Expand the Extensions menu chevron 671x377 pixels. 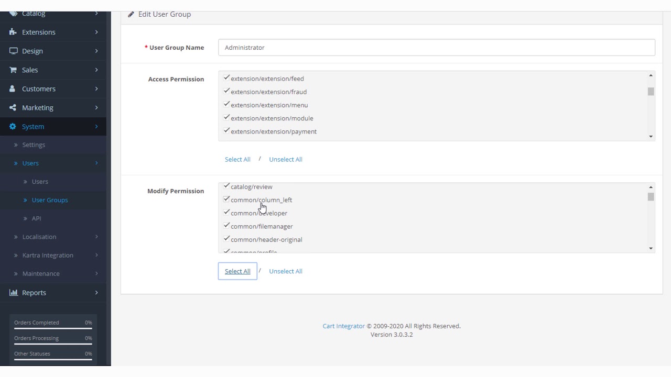96,32
